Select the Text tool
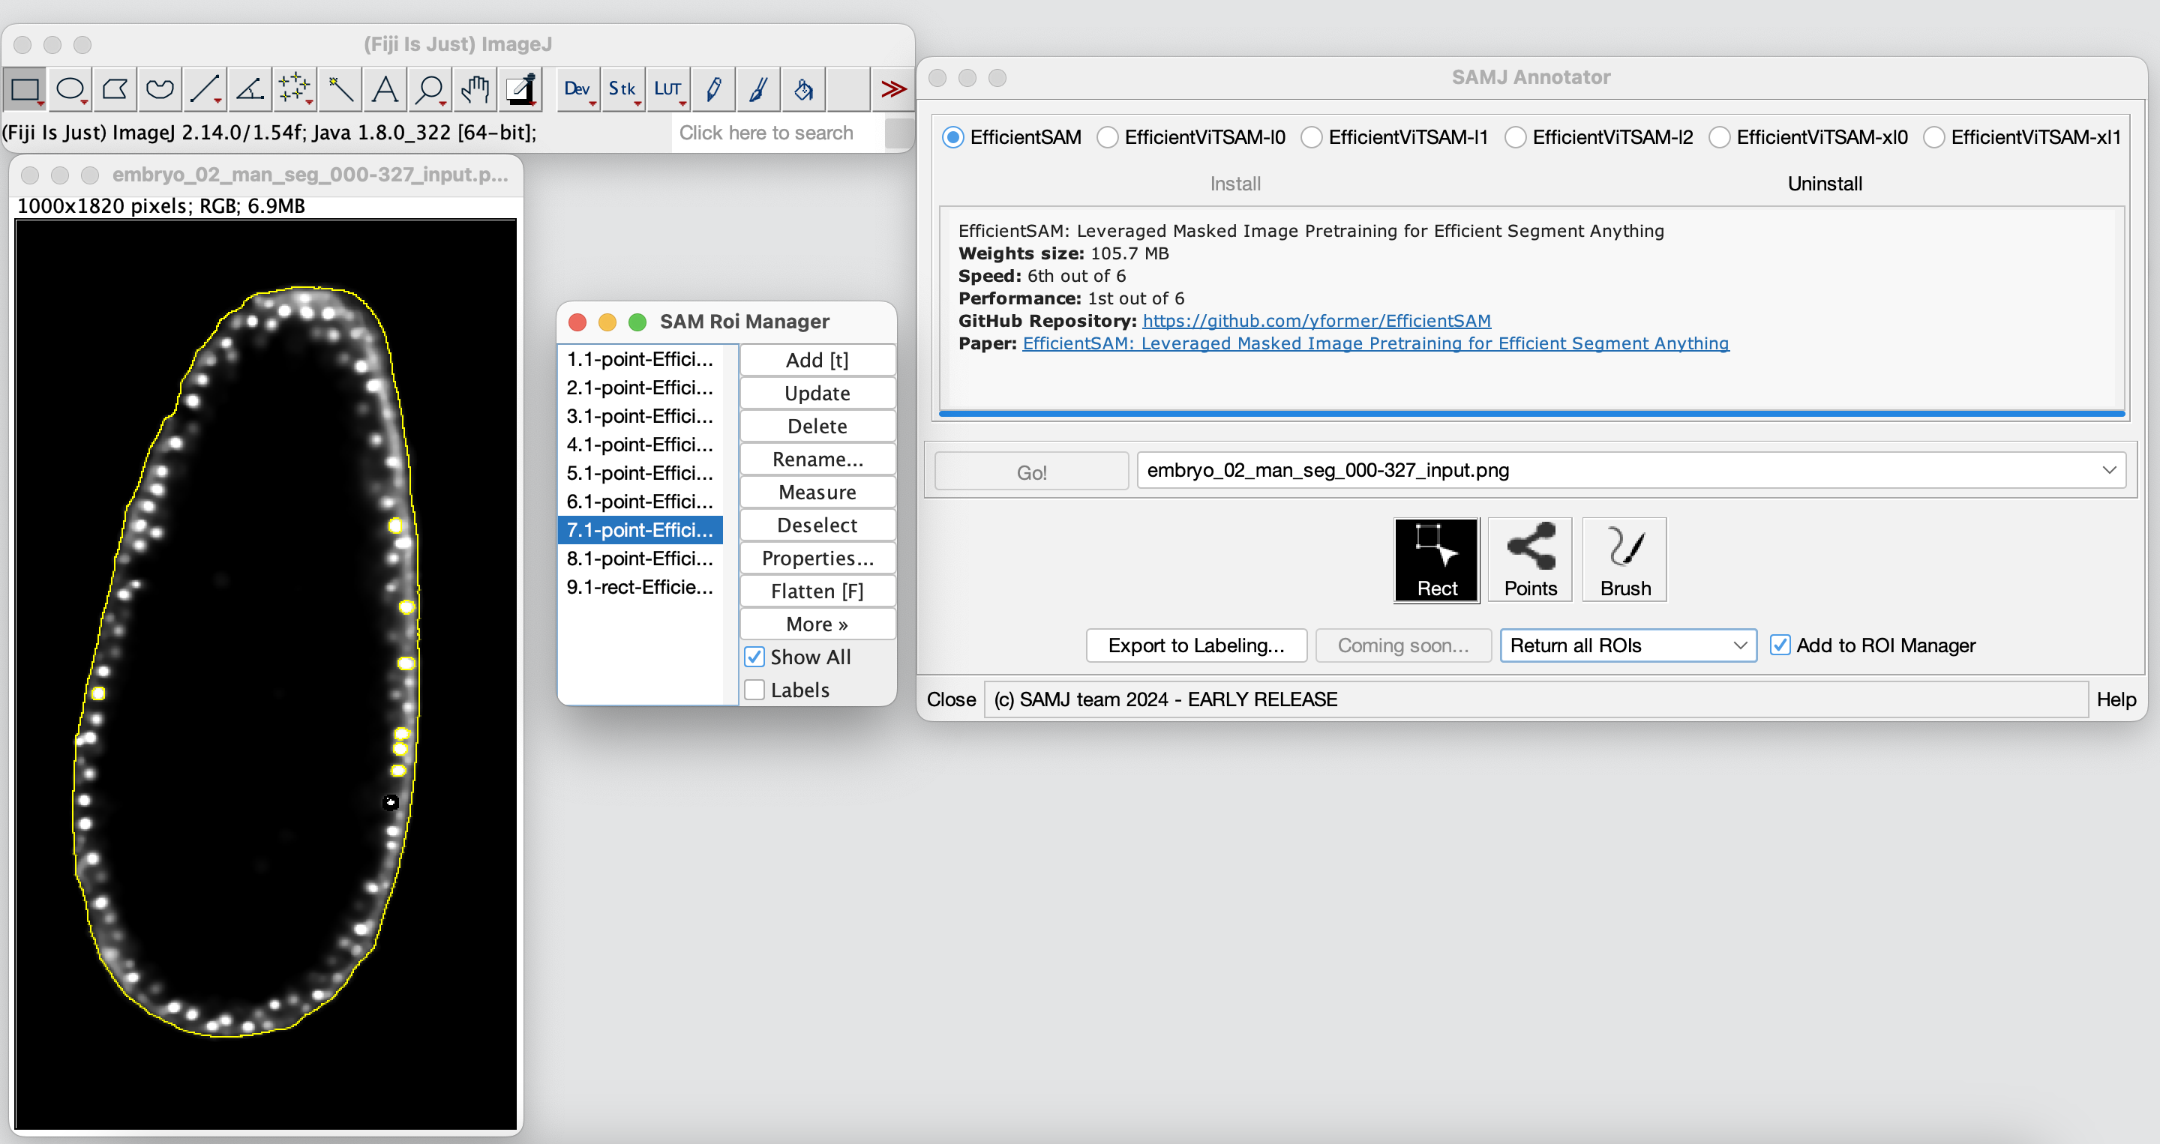The height and width of the screenshot is (1144, 2160). [x=385, y=89]
